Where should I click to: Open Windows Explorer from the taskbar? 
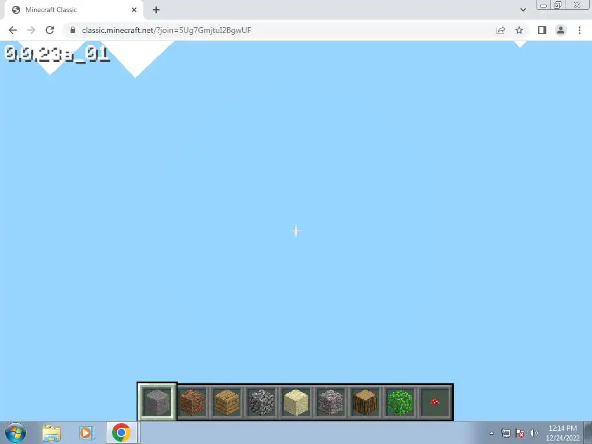pos(51,432)
